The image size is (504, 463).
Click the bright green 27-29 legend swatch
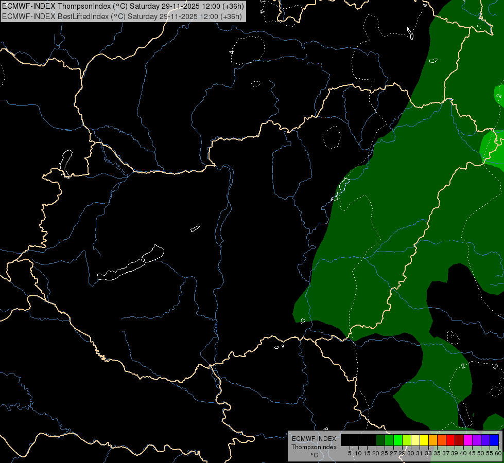coord(398,440)
